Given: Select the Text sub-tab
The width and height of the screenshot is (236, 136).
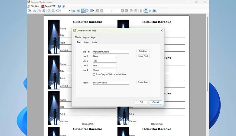Looking at the screenshot, I should pyautogui.click(x=79, y=42).
